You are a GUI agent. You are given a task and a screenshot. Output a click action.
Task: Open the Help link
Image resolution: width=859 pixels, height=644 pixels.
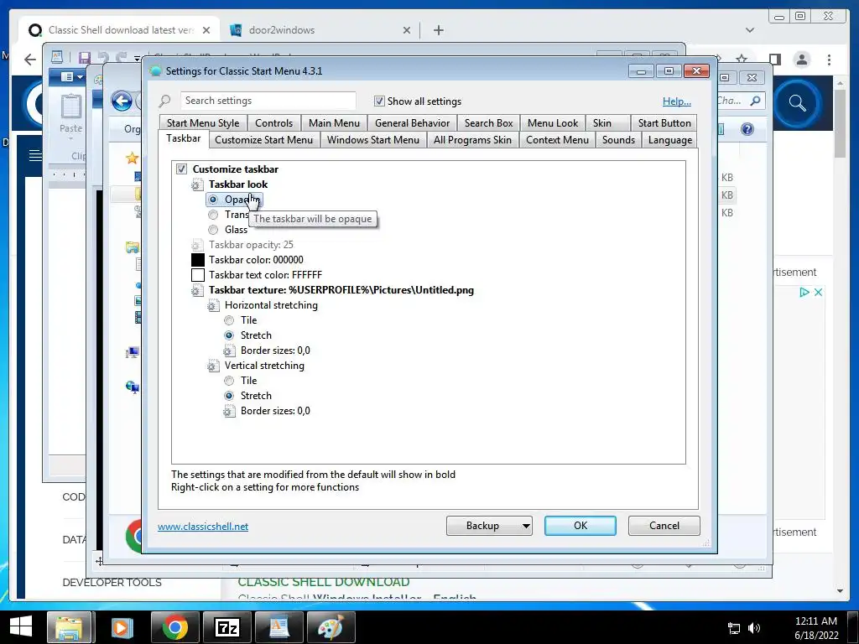677,101
